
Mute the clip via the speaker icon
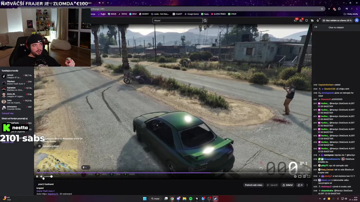(x=42, y=176)
